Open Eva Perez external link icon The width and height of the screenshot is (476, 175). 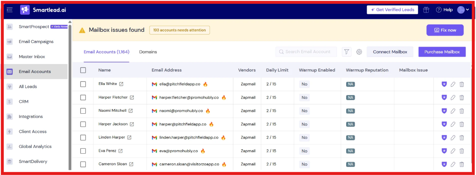pyautogui.click(x=121, y=151)
